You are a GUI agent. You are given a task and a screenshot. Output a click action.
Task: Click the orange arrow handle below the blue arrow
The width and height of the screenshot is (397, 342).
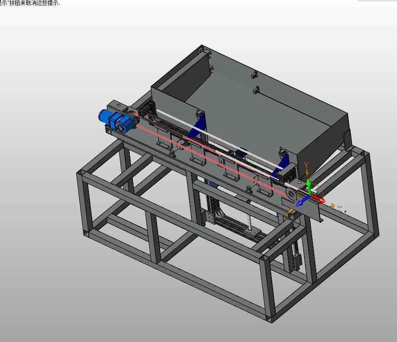click(x=291, y=211)
